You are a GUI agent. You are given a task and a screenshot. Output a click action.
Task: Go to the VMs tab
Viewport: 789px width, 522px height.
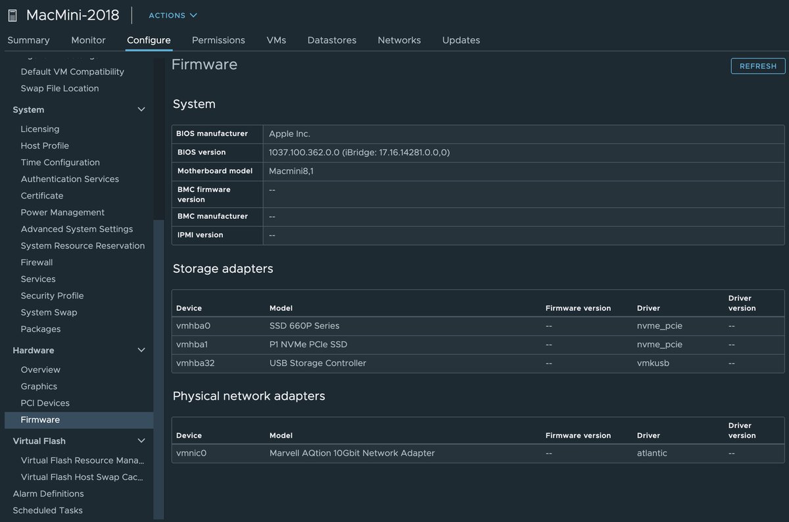(x=276, y=40)
